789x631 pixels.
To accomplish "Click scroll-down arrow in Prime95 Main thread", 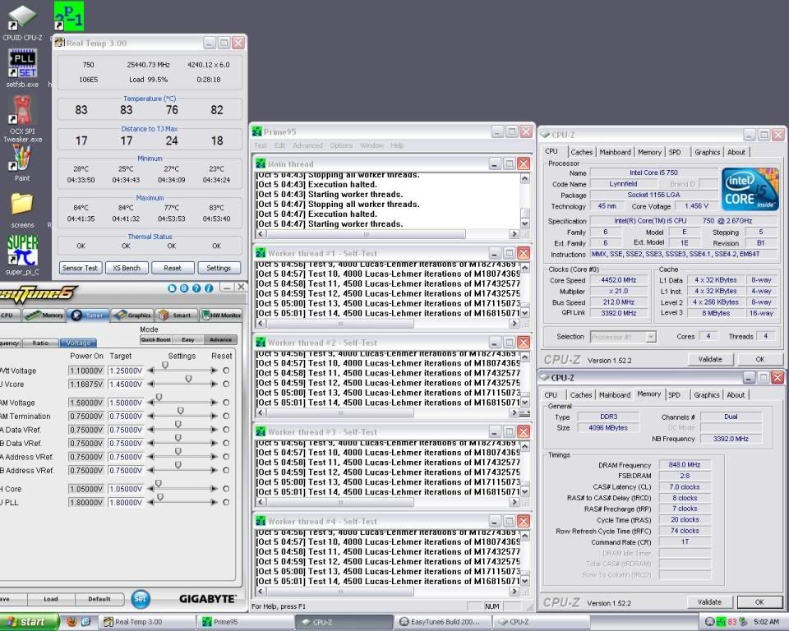I will coord(525,223).
